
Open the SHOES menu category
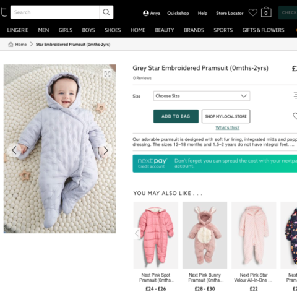coord(113,30)
